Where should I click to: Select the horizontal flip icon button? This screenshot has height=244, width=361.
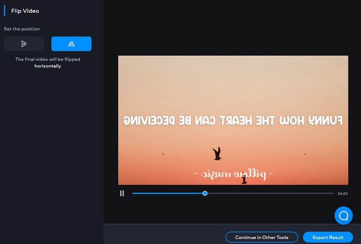[x=71, y=44]
